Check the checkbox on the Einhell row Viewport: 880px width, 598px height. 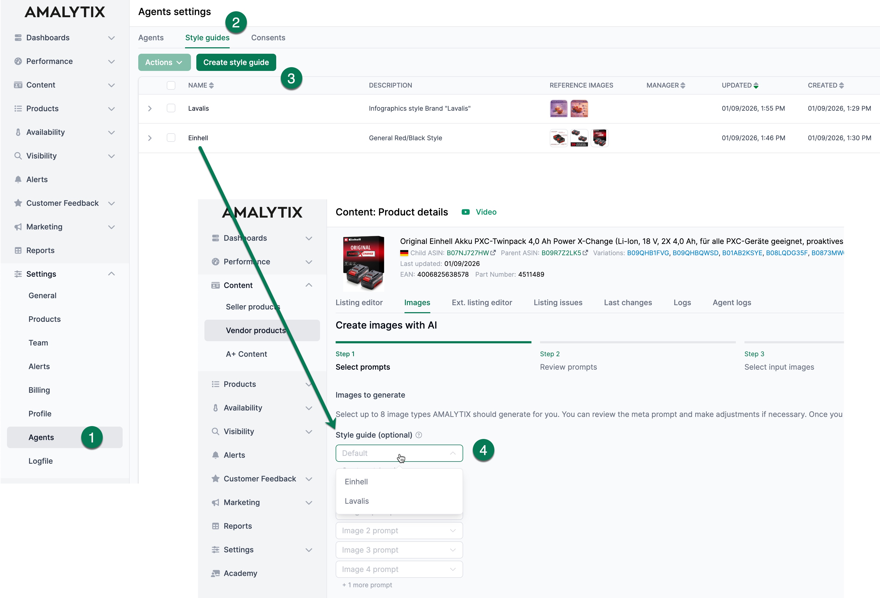[171, 138]
